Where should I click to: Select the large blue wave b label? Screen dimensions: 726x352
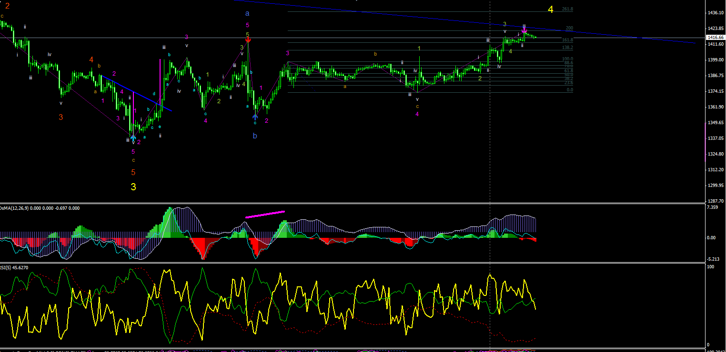(255, 136)
